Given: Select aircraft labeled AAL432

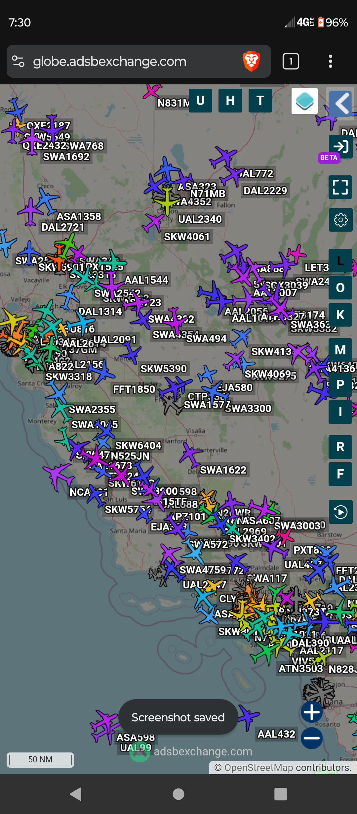Looking at the screenshot, I should tap(249, 717).
